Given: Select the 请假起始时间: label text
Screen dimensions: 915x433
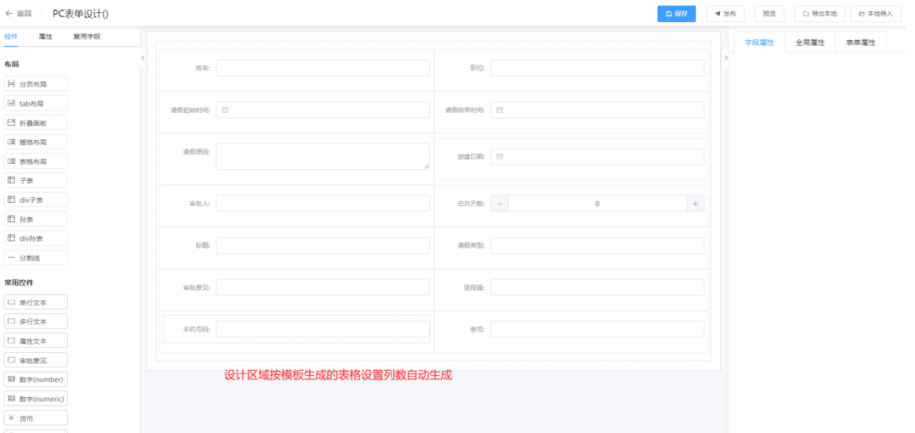Looking at the screenshot, I should pos(190,111).
